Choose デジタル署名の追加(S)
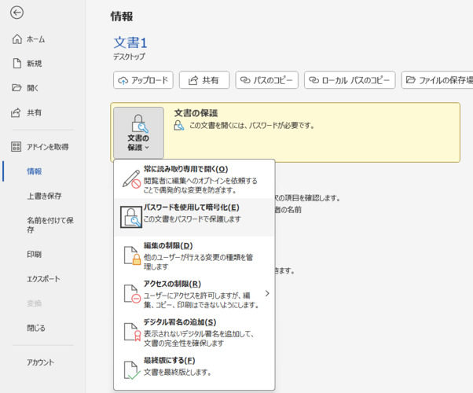The image size is (473, 393). tap(194, 332)
